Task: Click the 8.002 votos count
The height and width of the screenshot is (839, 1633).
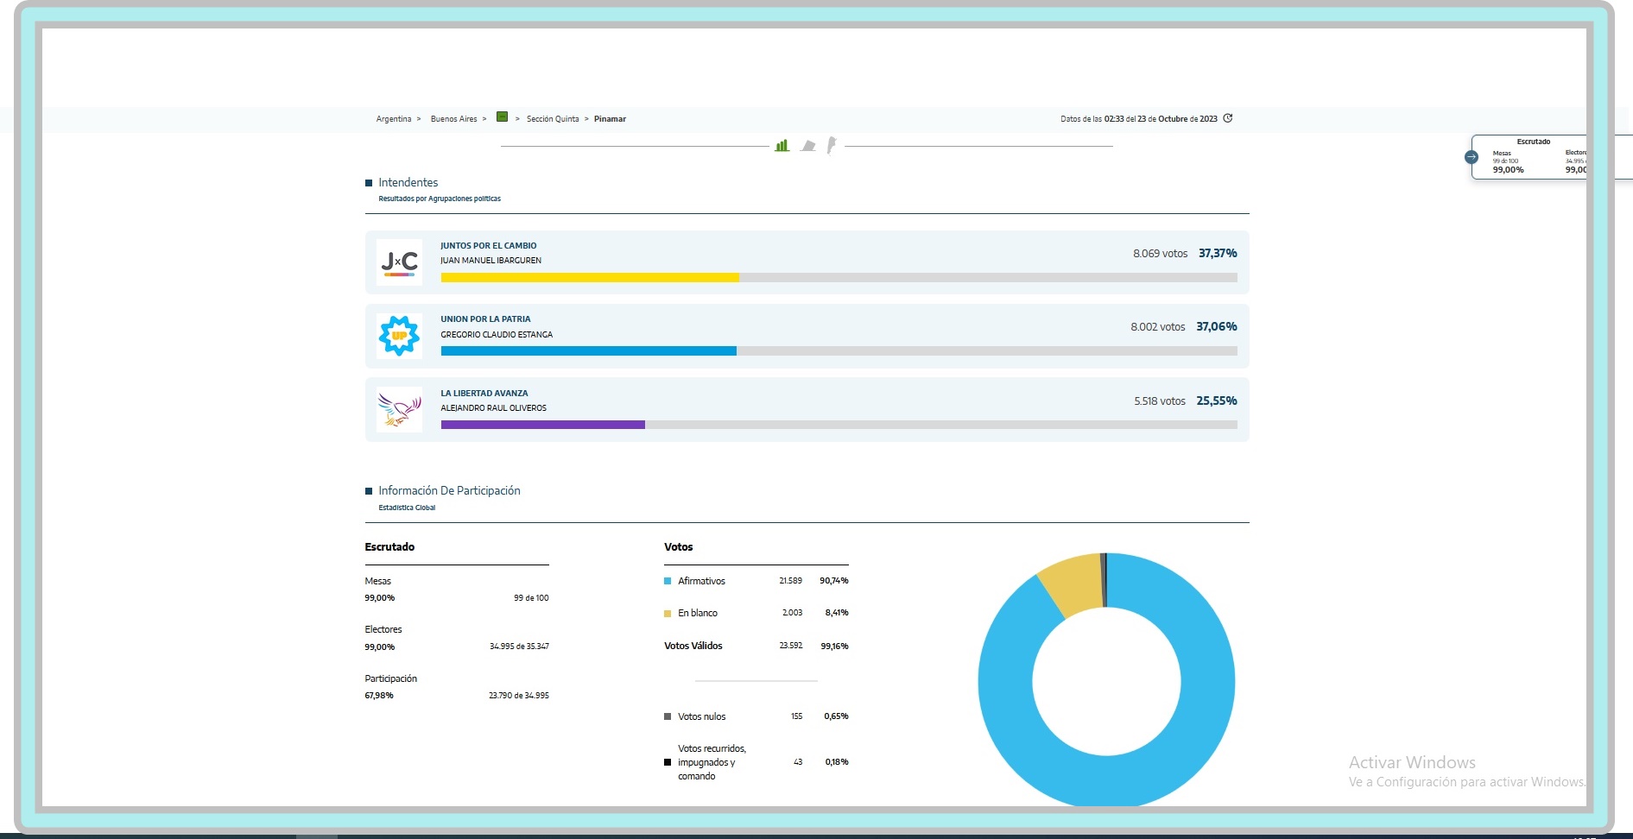Action: pyautogui.click(x=1158, y=327)
